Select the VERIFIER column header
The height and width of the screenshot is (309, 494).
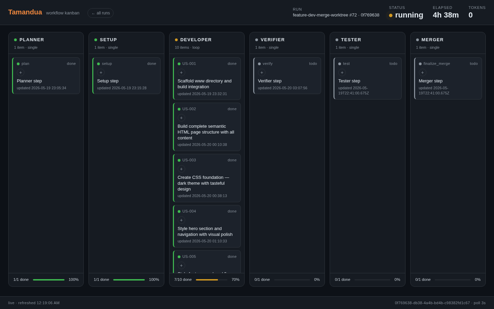pos(273,40)
